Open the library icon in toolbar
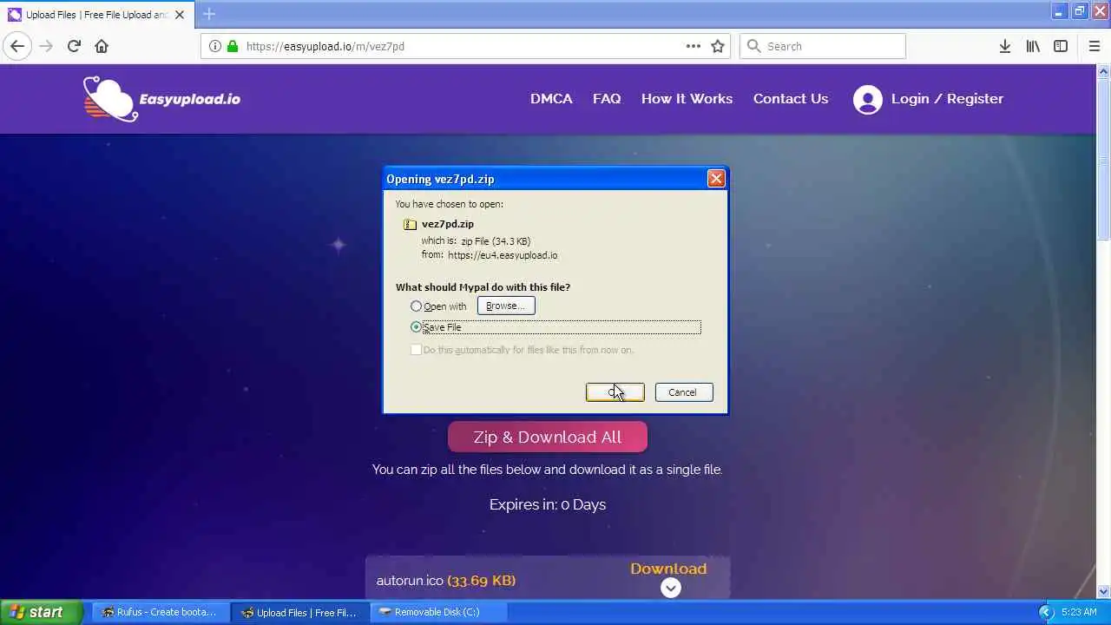This screenshot has height=625, width=1111. click(x=1033, y=46)
